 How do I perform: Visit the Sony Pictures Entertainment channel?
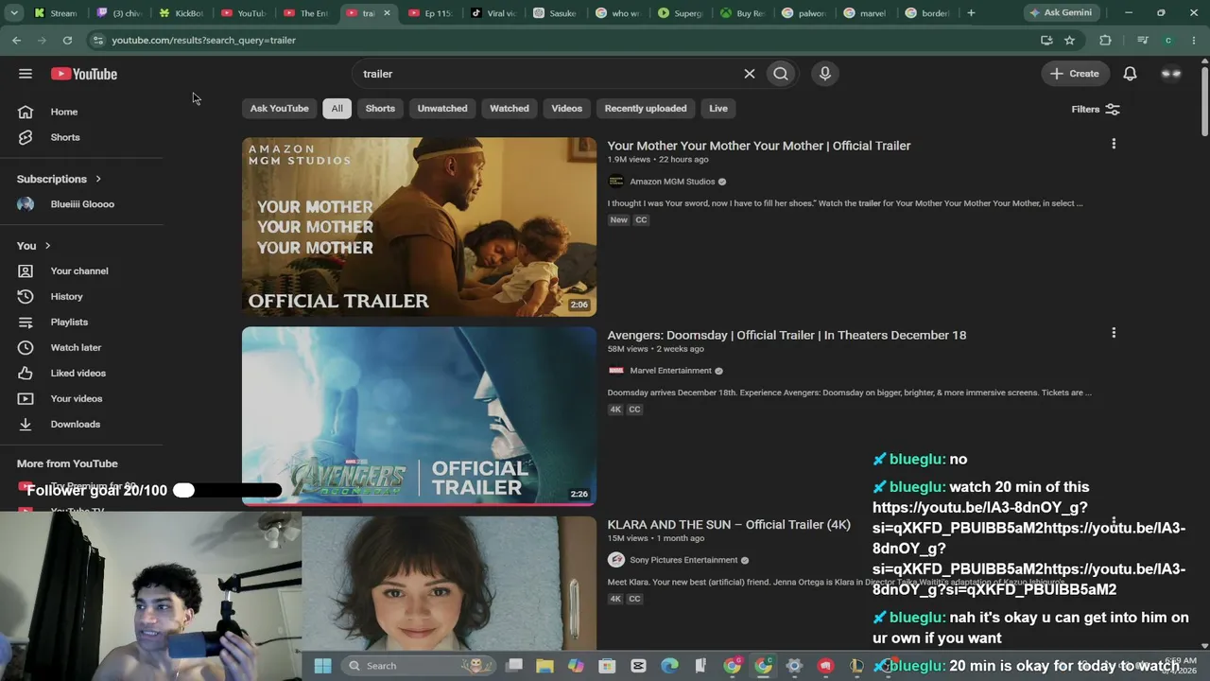pos(683,560)
